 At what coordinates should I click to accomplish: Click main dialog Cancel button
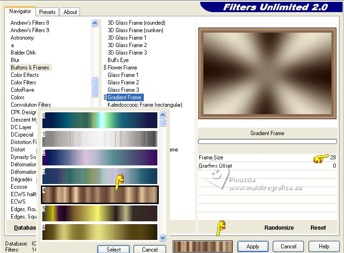click(288, 246)
